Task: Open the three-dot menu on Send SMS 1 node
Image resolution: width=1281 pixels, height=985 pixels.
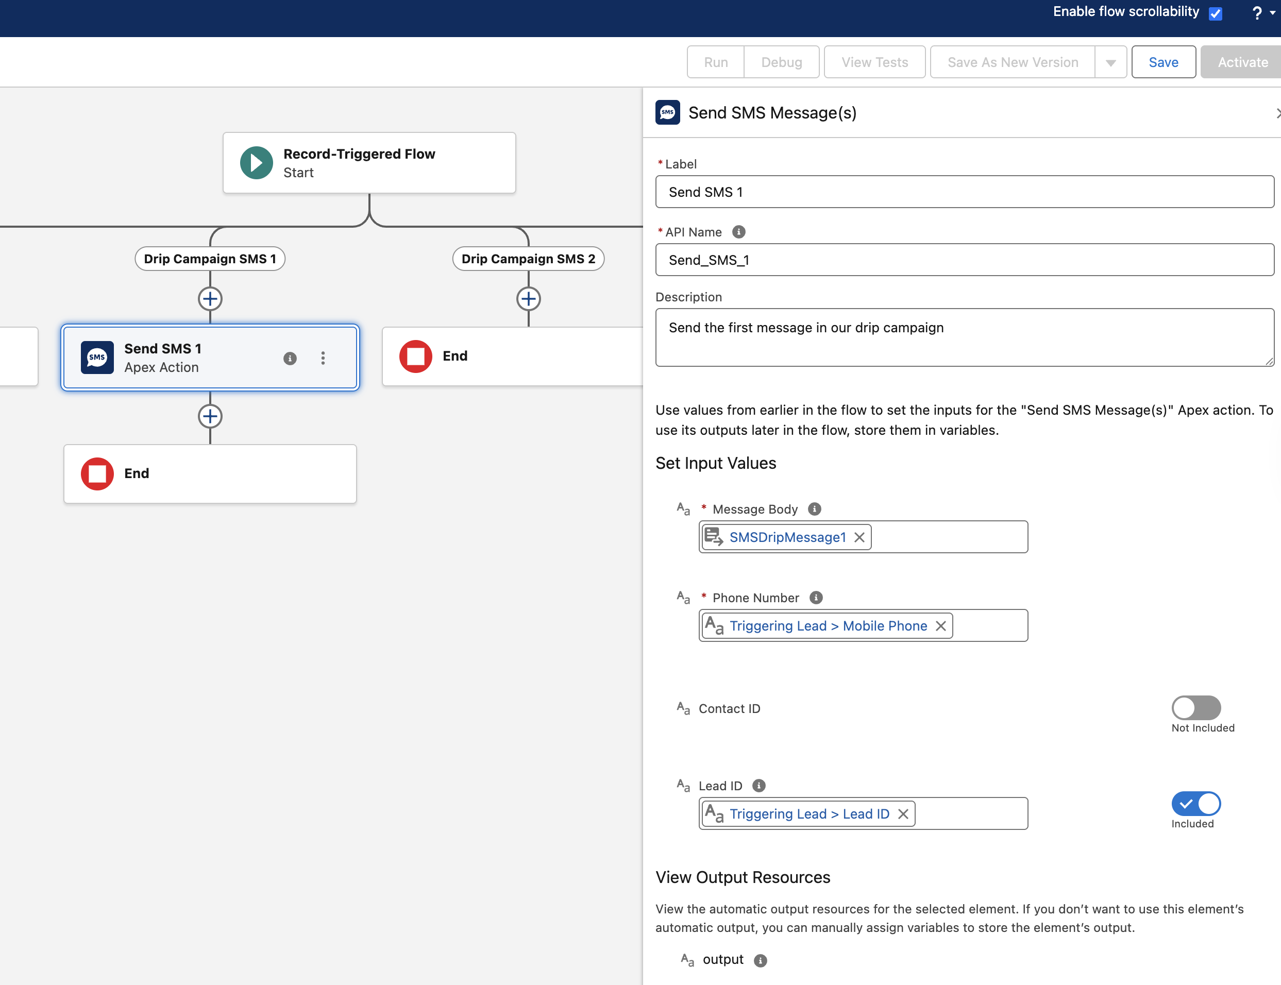Action: 323,358
